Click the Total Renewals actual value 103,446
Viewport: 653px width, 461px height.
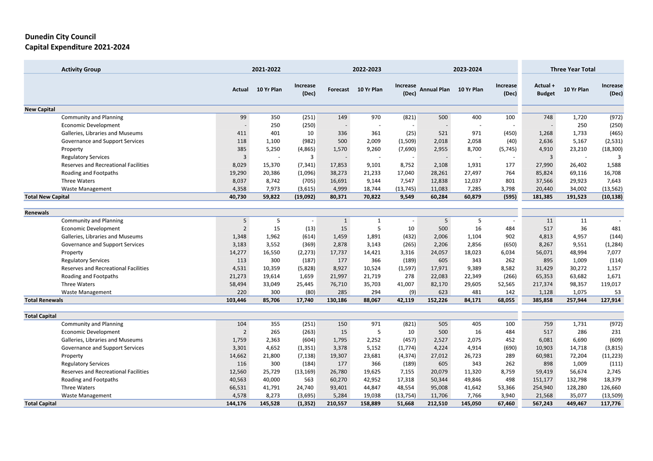click(x=235, y=300)
